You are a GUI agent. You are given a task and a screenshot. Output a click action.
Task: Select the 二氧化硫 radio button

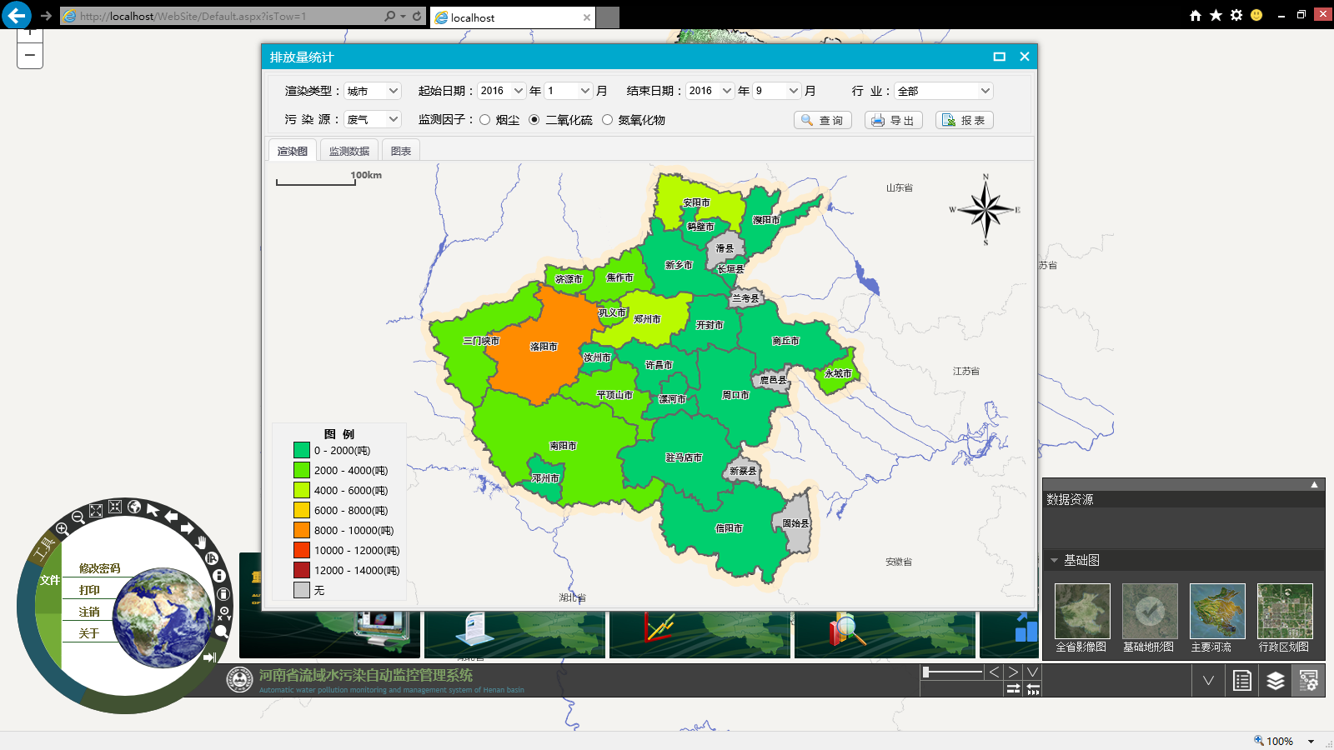[534, 120]
